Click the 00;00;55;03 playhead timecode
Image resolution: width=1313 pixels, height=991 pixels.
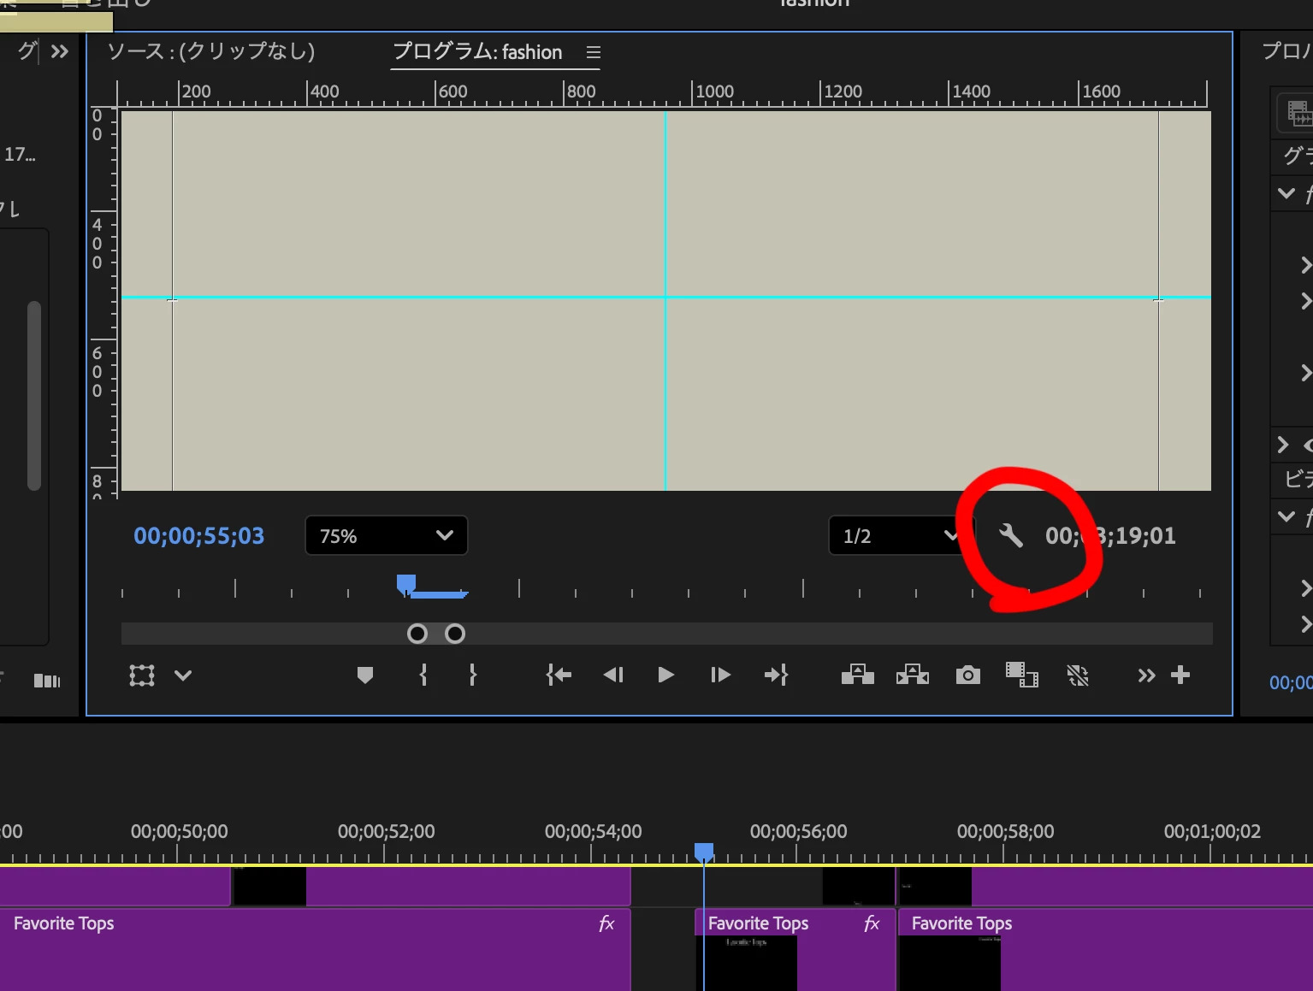pos(199,536)
